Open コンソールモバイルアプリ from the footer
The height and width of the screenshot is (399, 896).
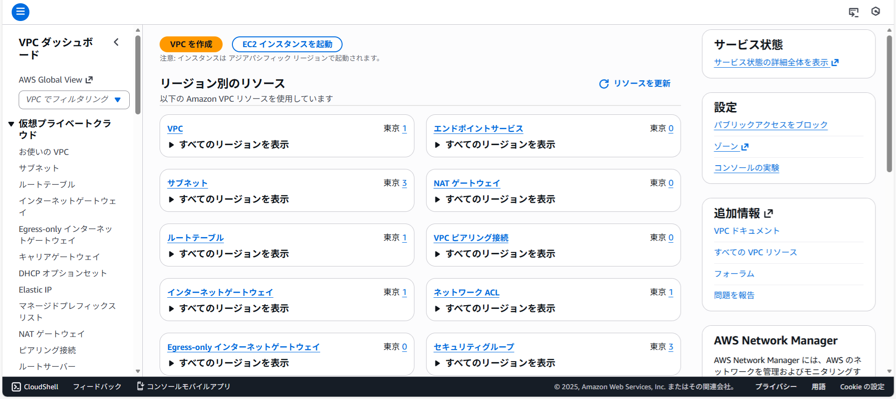coord(183,387)
